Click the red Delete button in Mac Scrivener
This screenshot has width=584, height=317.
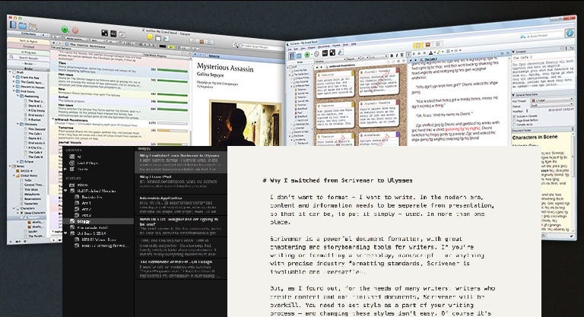tap(75, 30)
